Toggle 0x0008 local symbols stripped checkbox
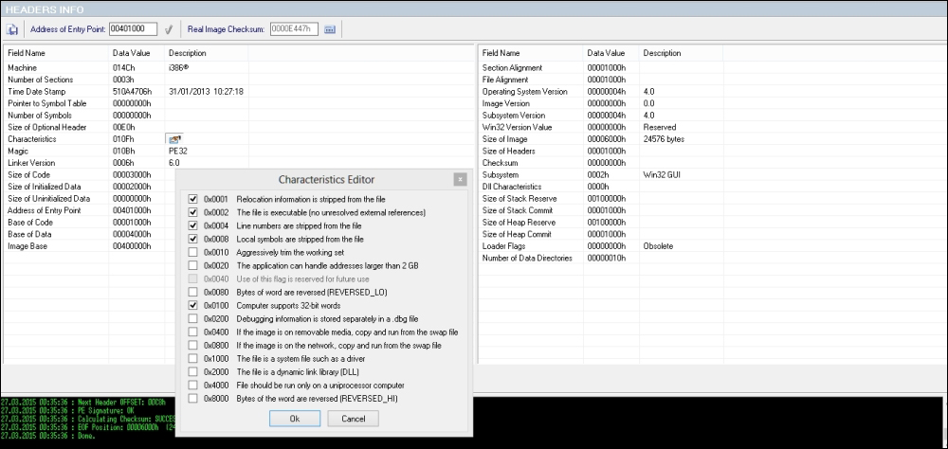The image size is (948, 449). click(x=192, y=239)
